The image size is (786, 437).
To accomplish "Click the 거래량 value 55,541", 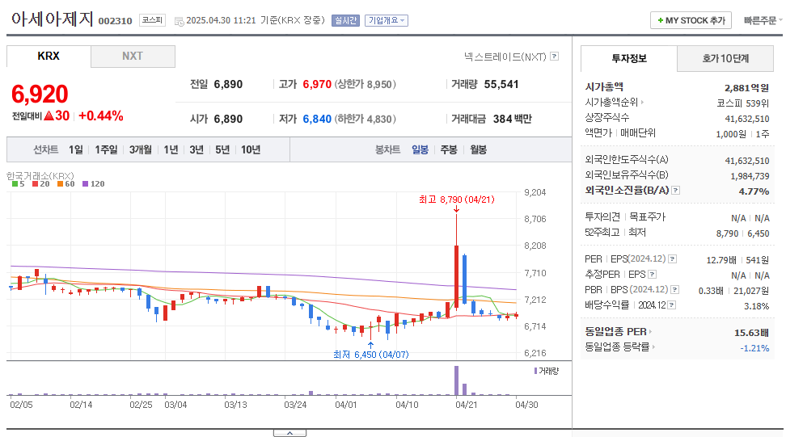I will tap(501, 84).
